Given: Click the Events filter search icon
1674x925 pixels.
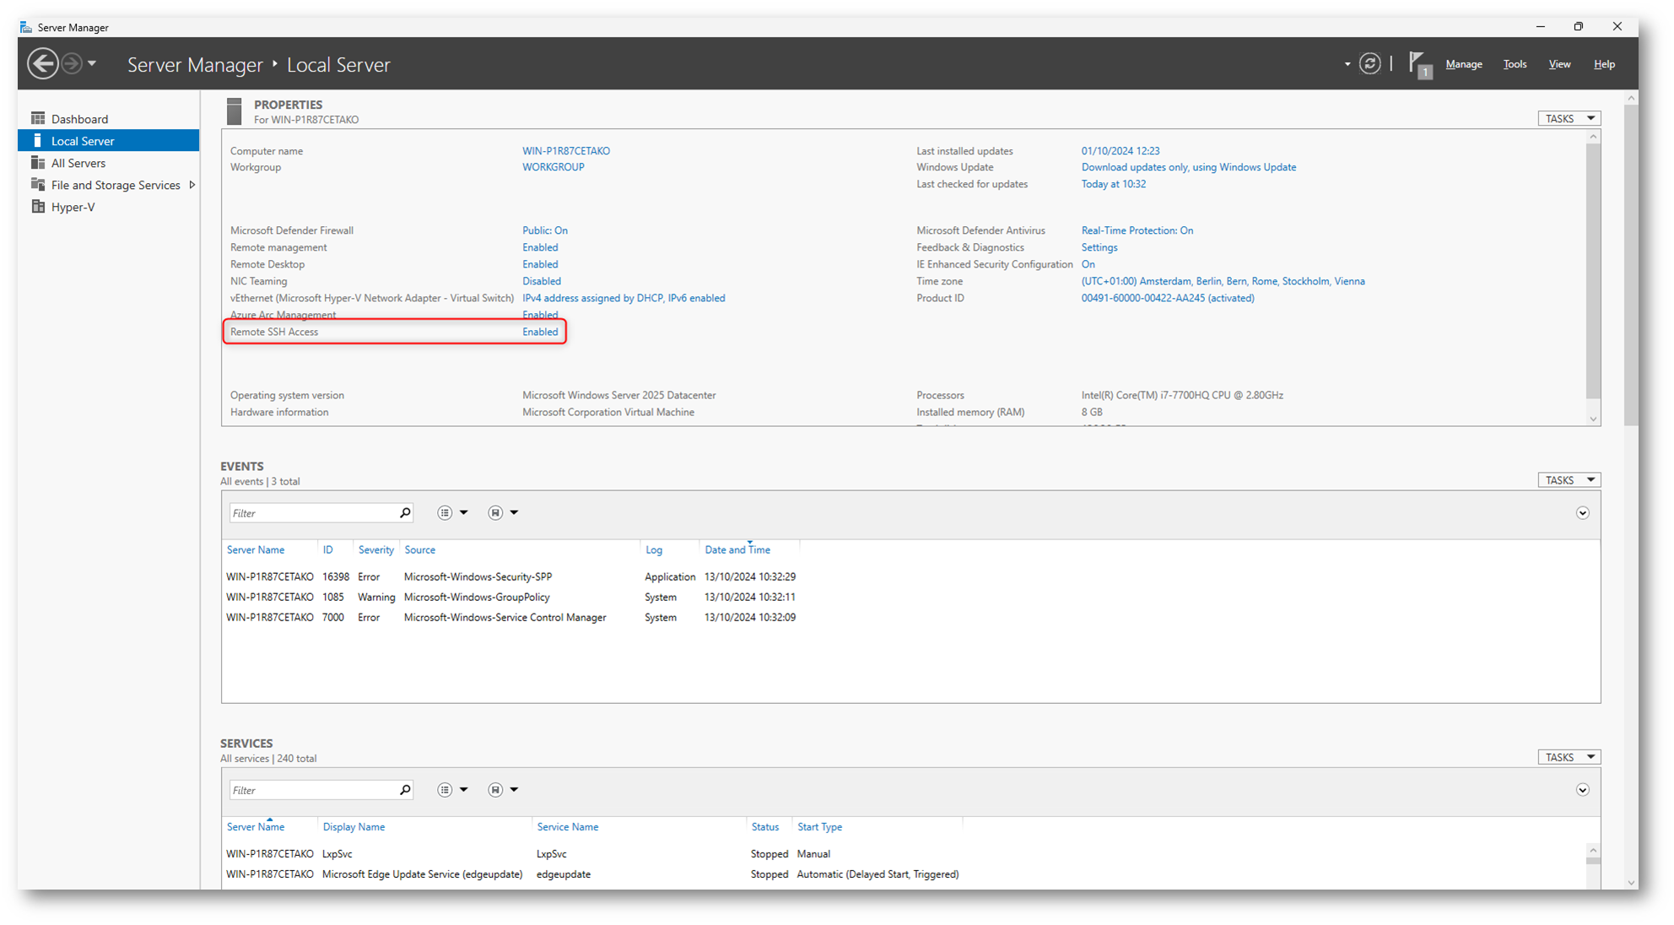Looking at the screenshot, I should coord(405,512).
